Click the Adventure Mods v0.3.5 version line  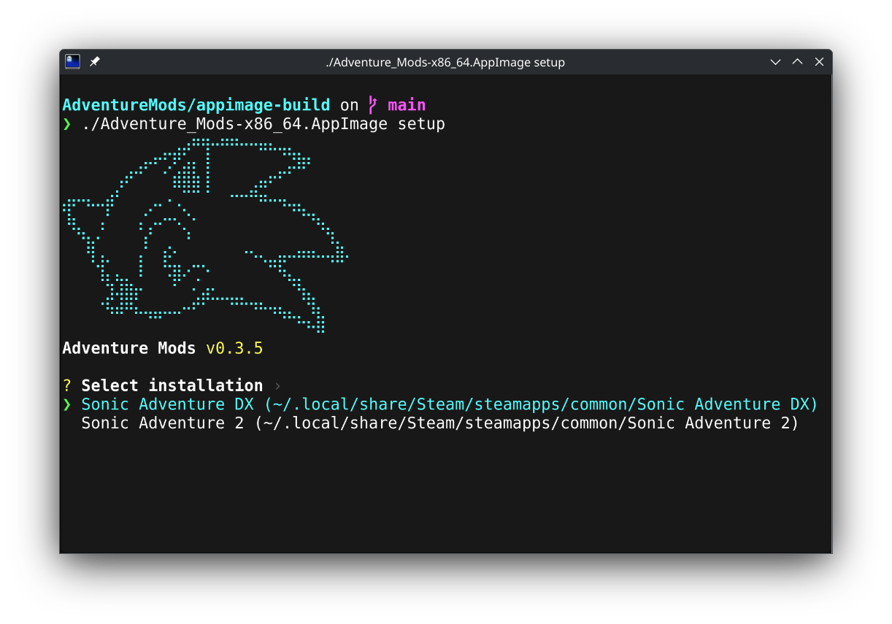pyautogui.click(x=162, y=348)
